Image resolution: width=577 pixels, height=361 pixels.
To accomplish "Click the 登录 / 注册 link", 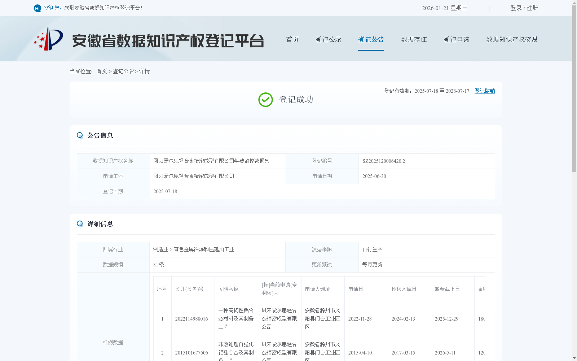I will point(524,8).
